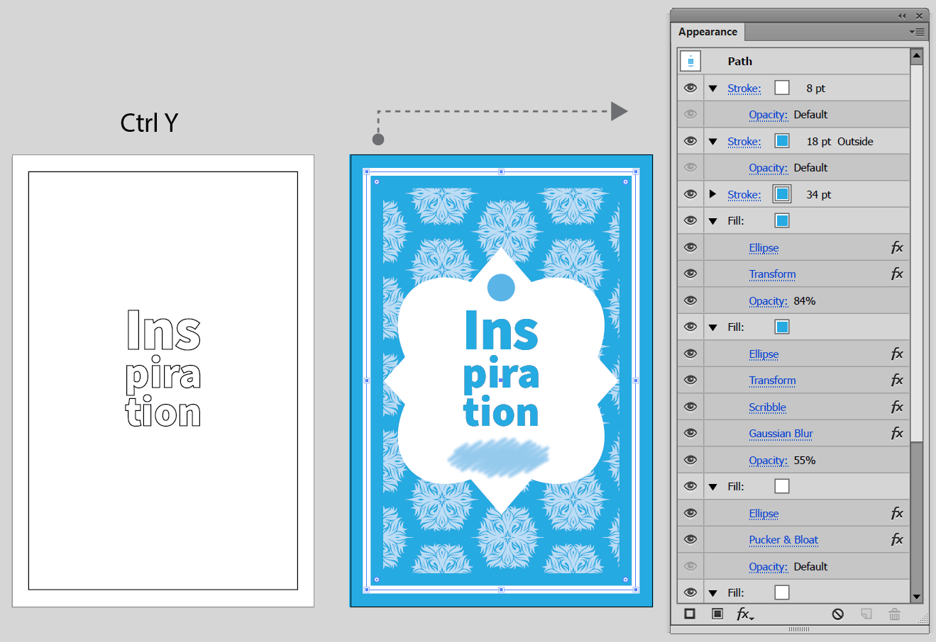
Task: Click the scrollbar down arrow in panel
Action: pyautogui.click(x=916, y=597)
